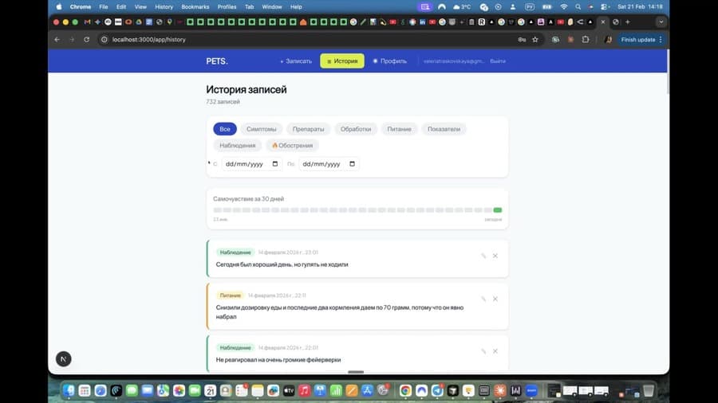Click the '732 записей' count text

pos(223,102)
